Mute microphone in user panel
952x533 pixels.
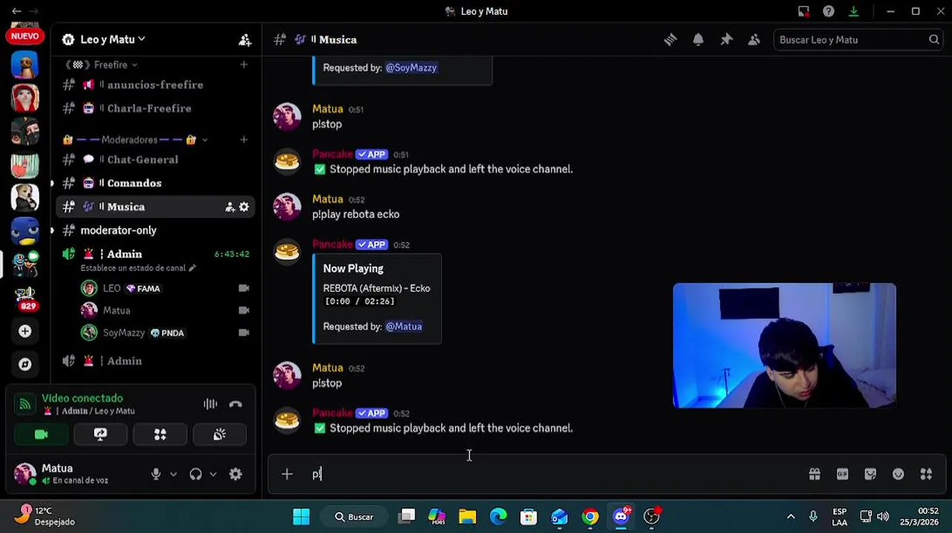tap(156, 475)
